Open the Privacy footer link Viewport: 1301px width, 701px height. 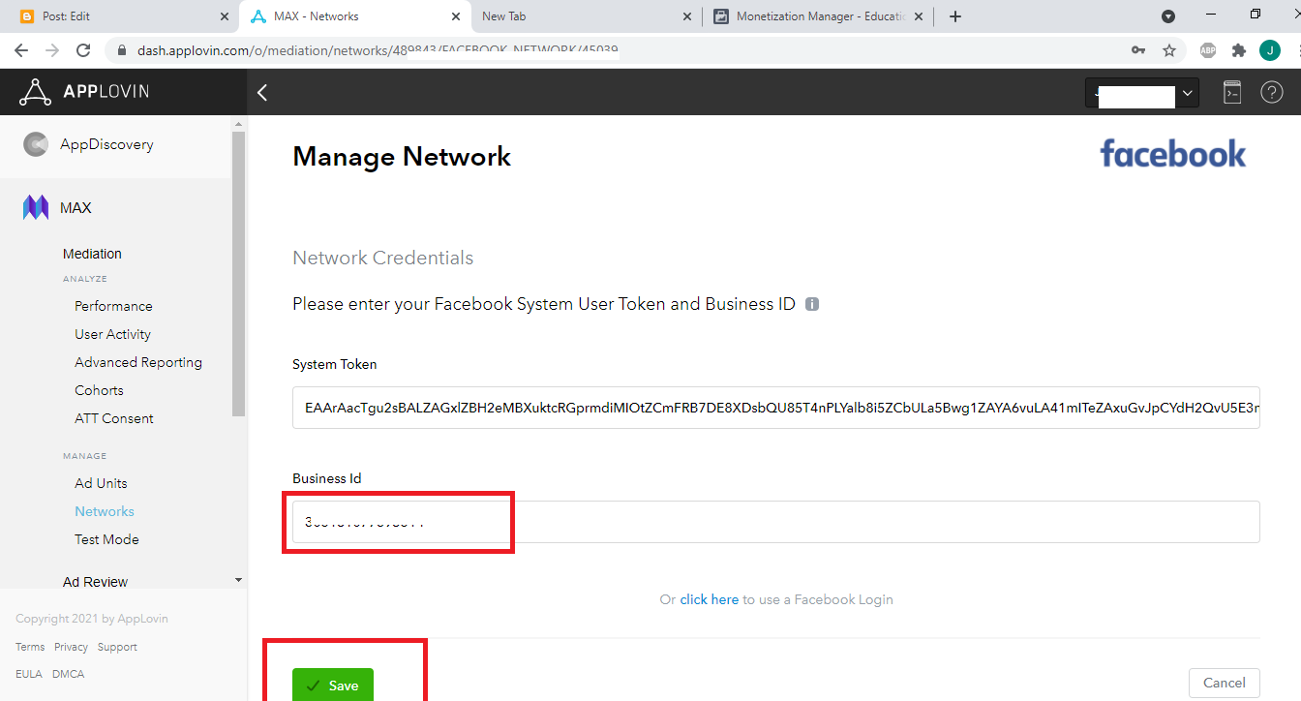pyautogui.click(x=71, y=647)
